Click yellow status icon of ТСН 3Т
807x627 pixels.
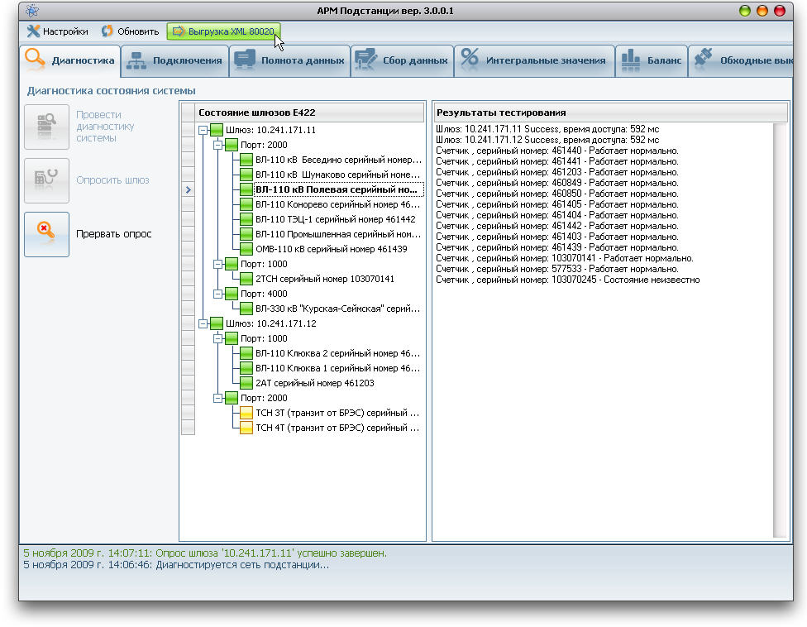[246, 413]
